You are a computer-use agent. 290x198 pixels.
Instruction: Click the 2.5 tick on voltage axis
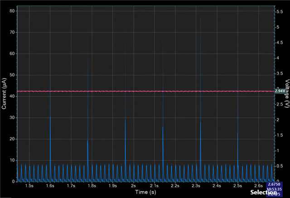(280, 104)
